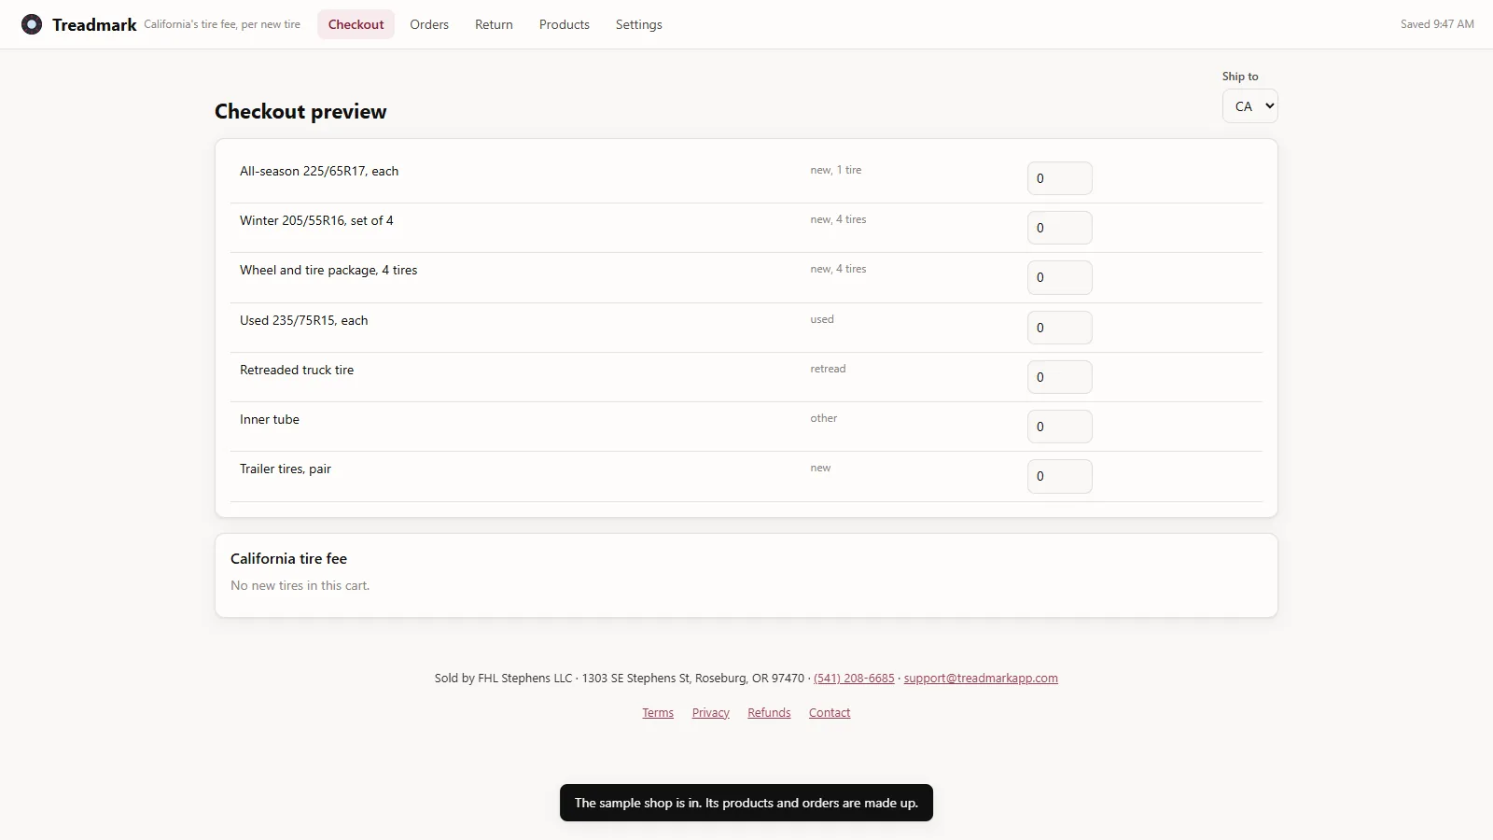Open the Contact link
Image resolution: width=1493 pixels, height=840 pixels.
(x=830, y=713)
